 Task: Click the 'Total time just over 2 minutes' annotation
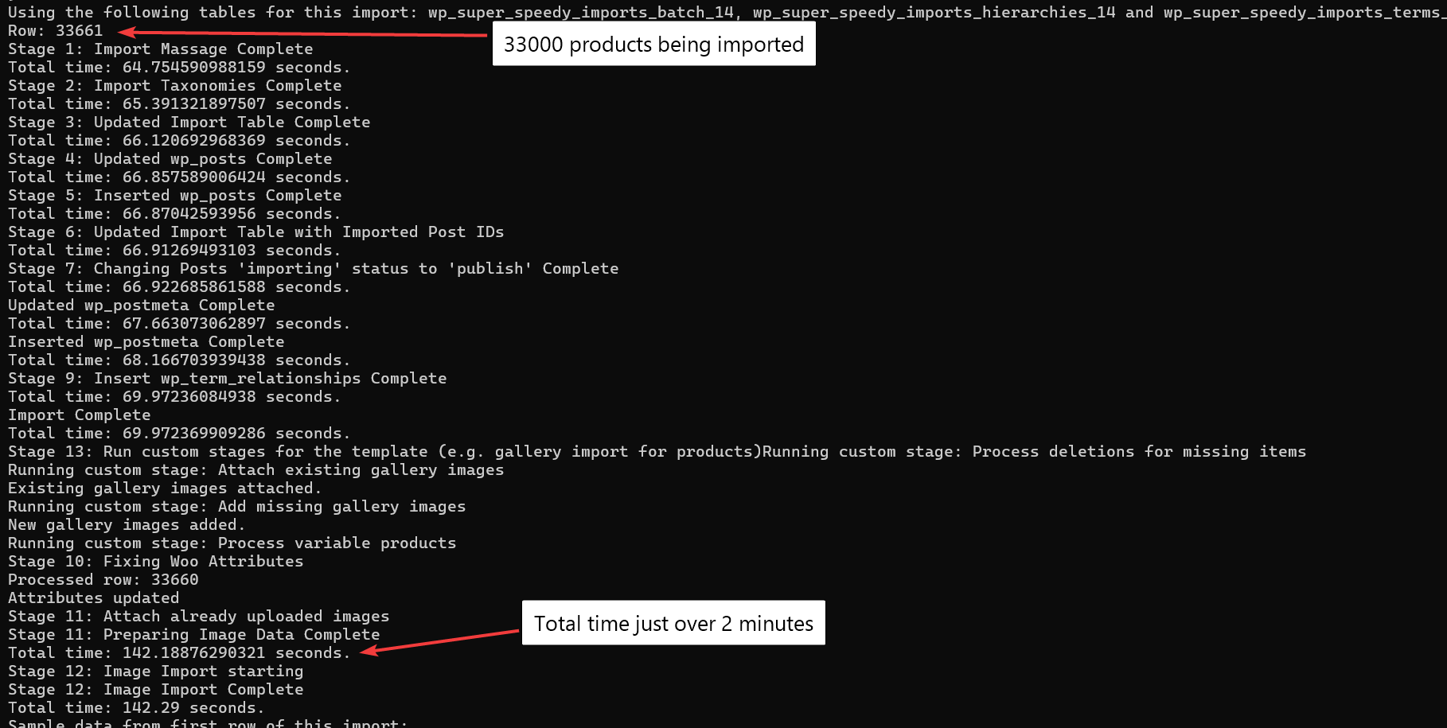673,623
